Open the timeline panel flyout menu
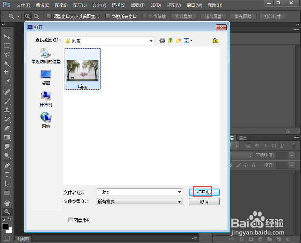301x243 pixels. 194,238
